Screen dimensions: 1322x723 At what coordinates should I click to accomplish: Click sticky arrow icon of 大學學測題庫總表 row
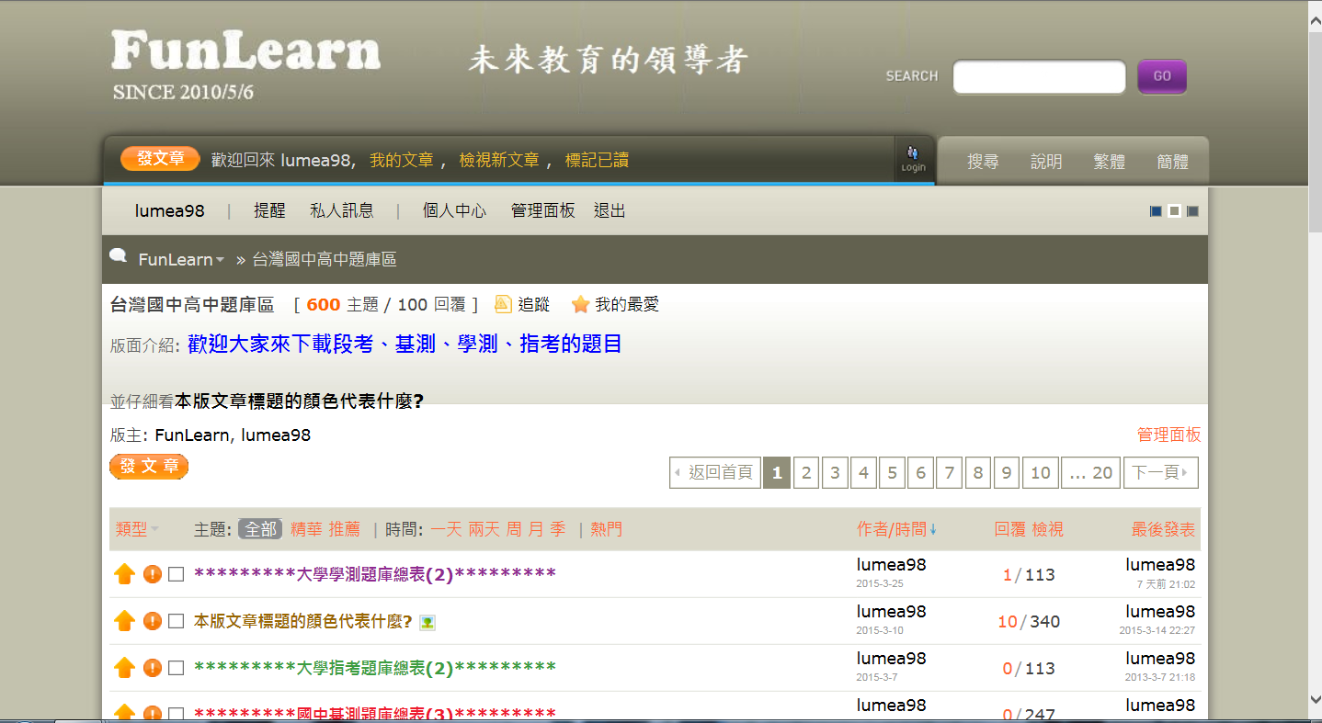click(x=124, y=574)
